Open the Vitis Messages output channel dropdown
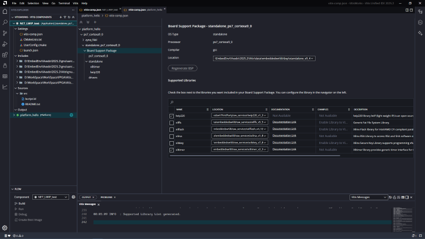The width and height of the screenshot is (425, 239). click(x=368, y=197)
